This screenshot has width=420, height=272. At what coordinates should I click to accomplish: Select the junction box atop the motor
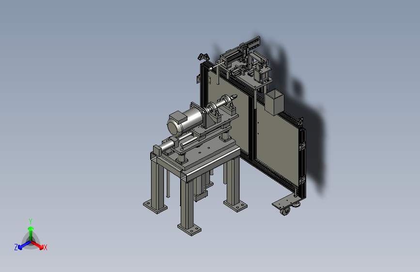[x=178, y=117]
